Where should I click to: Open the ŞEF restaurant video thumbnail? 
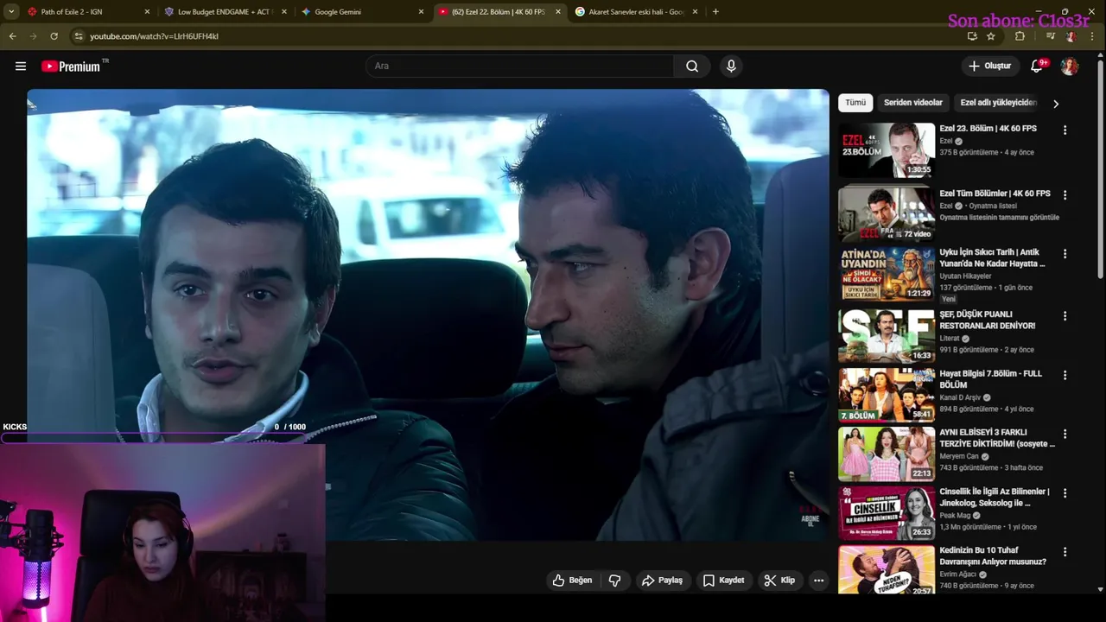(887, 336)
